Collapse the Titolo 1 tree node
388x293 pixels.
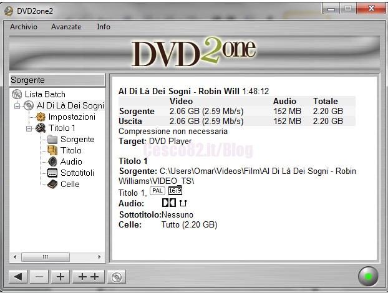click(x=29, y=129)
